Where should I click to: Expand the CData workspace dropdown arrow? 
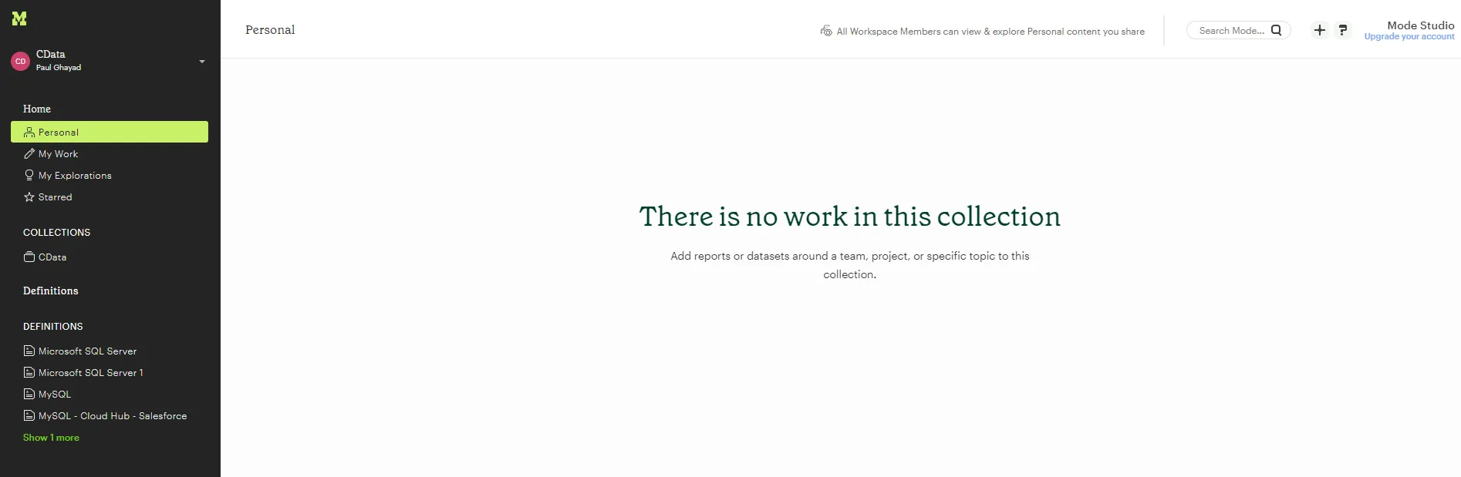202,62
